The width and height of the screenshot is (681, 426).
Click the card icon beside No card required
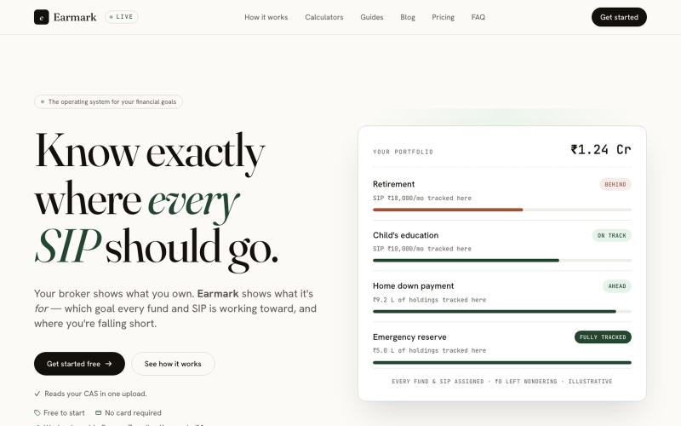99,413
